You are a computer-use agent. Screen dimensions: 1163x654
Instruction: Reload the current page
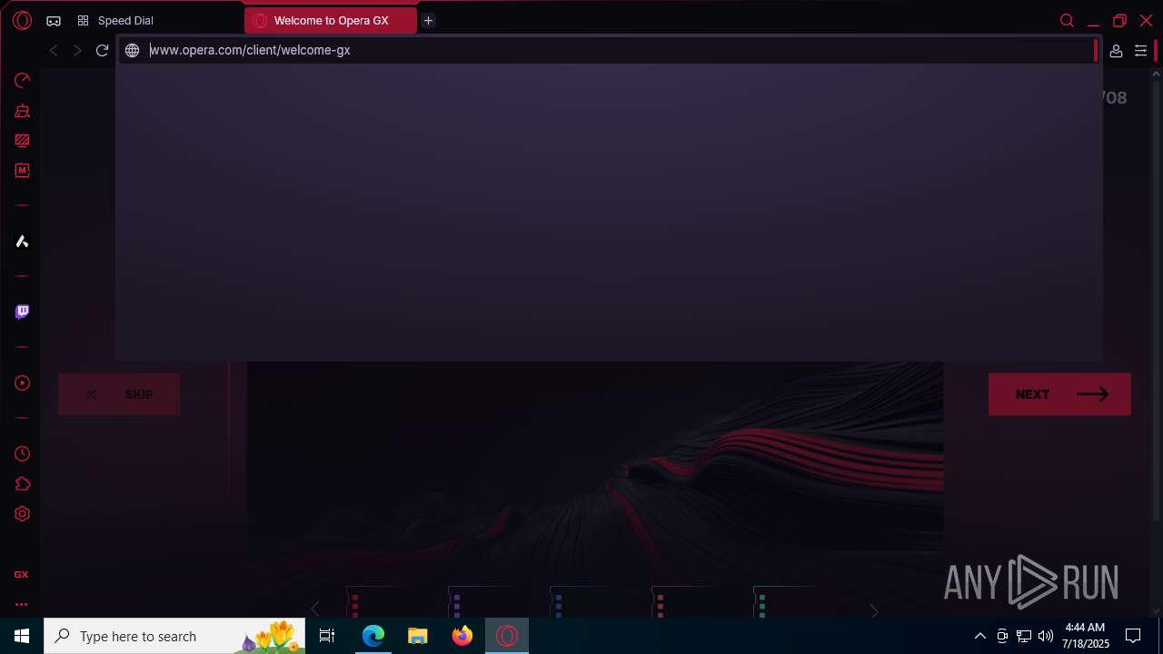tap(102, 51)
